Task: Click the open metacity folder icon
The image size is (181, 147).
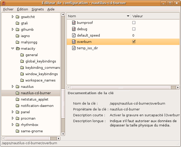Action: (x=18, y=48)
